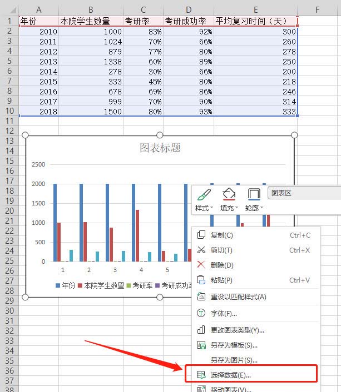Click the Outline shape icon
341x392 pixels.
coord(254,194)
